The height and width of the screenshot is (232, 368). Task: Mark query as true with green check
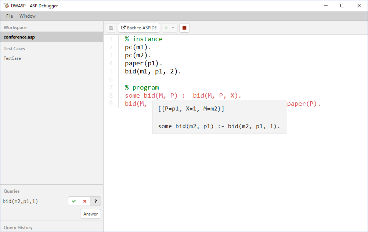coord(74,201)
